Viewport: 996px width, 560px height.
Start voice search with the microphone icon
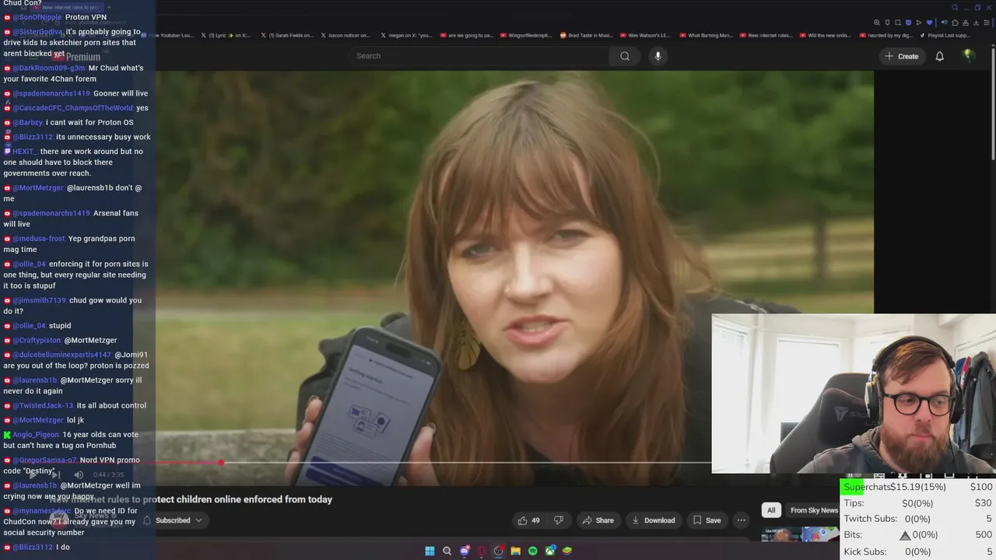tap(658, 56)
